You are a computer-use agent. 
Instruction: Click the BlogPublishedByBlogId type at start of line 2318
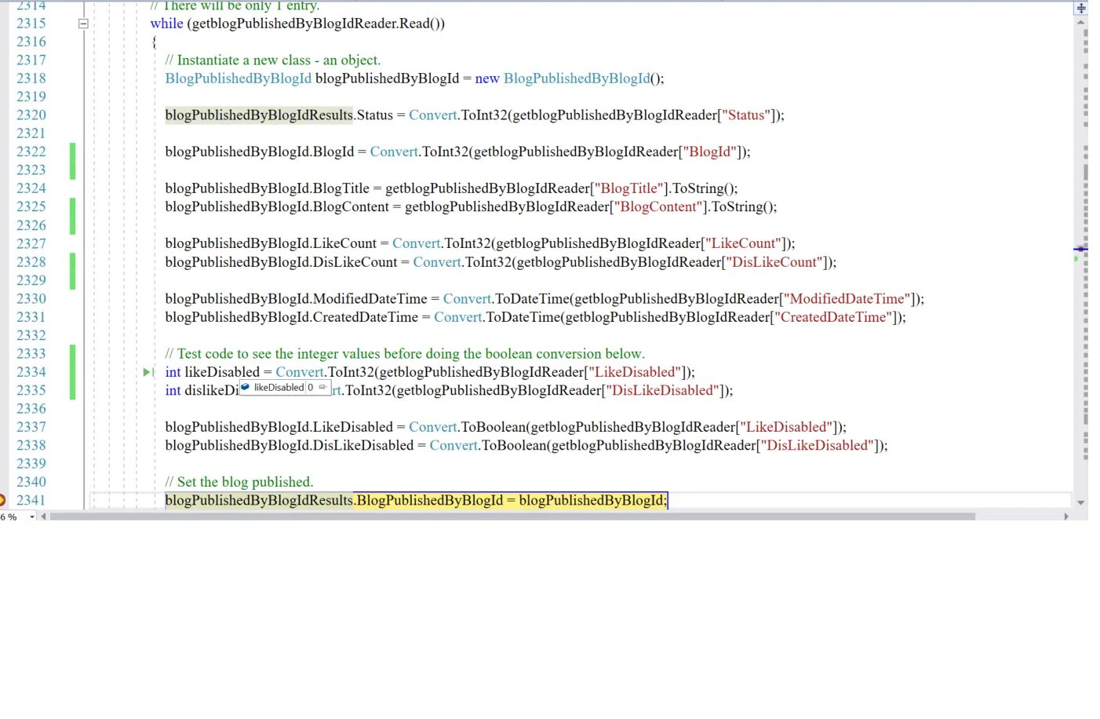238,78
